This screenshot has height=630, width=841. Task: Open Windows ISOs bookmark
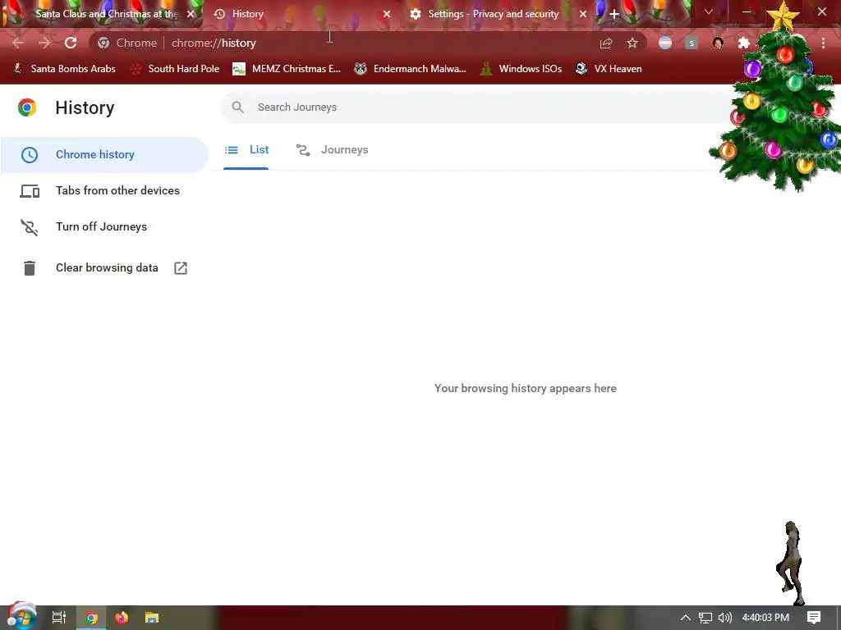pyautogui.click(x=522, y=69)
